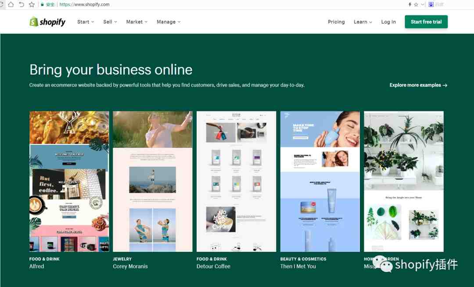The width and height of the screenshot is (474, 287).
Task: Click the WeChat watermark logo
Action: [383, 264]
